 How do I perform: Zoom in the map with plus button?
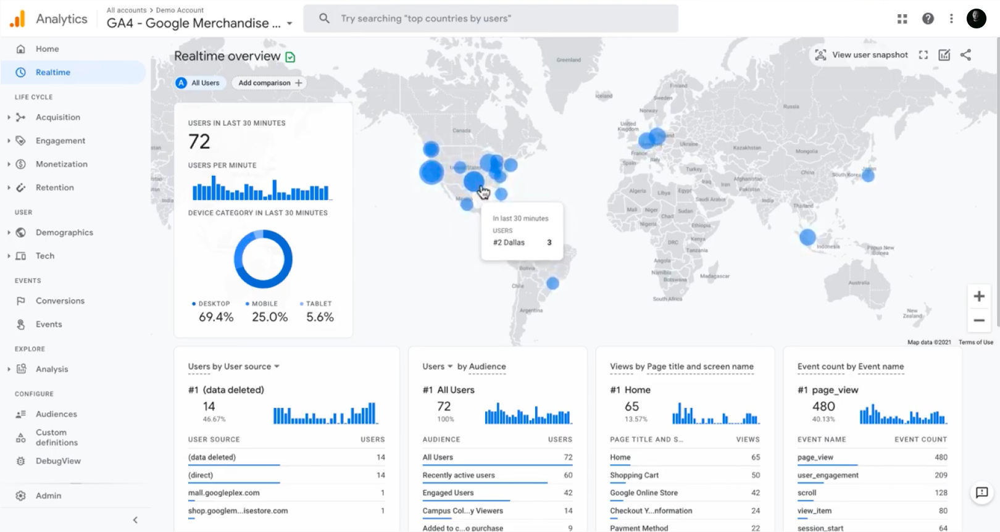pyautogui.click(x=979, y=296)
